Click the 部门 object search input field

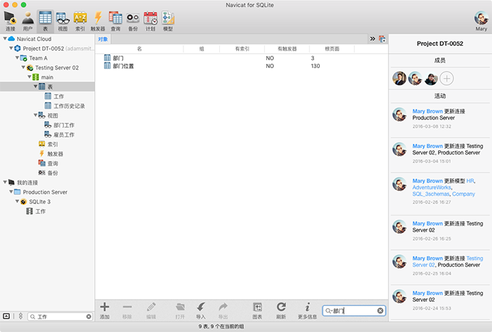(354, 311)
